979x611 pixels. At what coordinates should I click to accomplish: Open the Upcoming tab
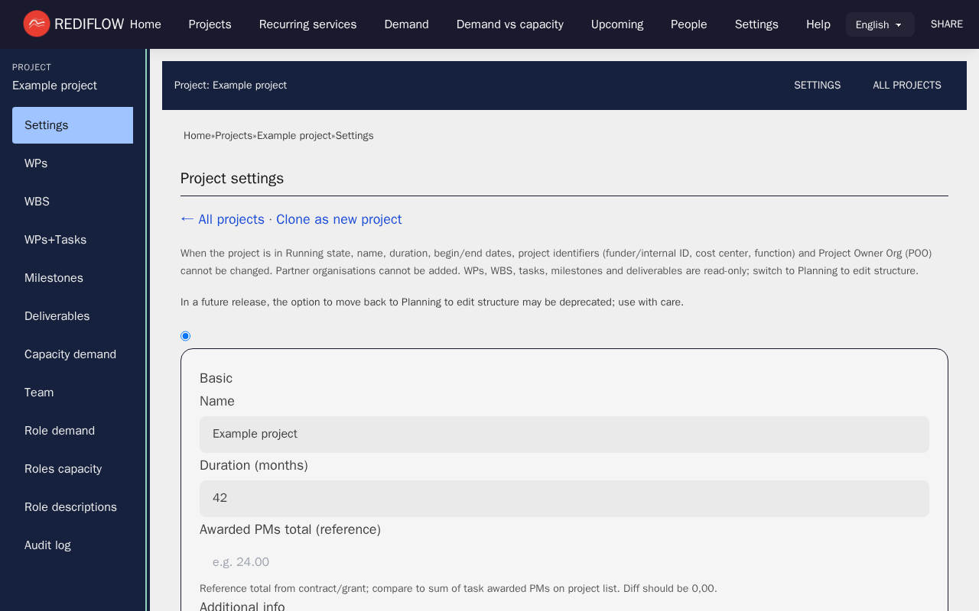pos(616,24)
